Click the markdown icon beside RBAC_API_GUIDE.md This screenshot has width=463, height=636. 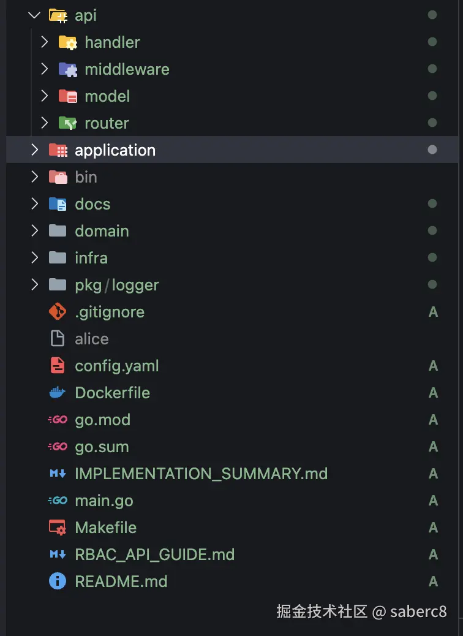coord(57,555)
